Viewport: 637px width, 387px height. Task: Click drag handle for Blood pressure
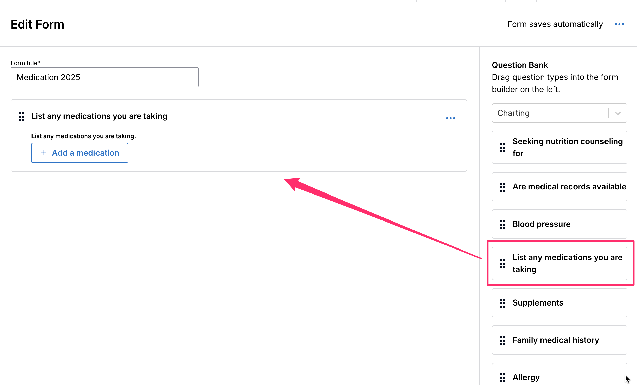pos(502,225)
